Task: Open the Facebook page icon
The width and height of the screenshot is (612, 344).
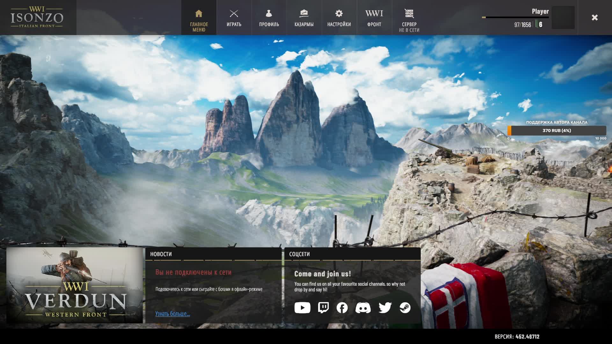Action: click(x=342, y=308)
